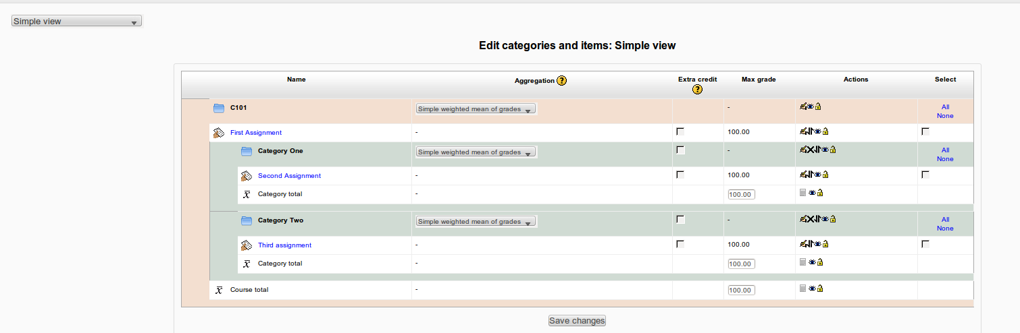Check the Select box for Second Assignment
The image size is (1020, 333).
tap(925, 175)
